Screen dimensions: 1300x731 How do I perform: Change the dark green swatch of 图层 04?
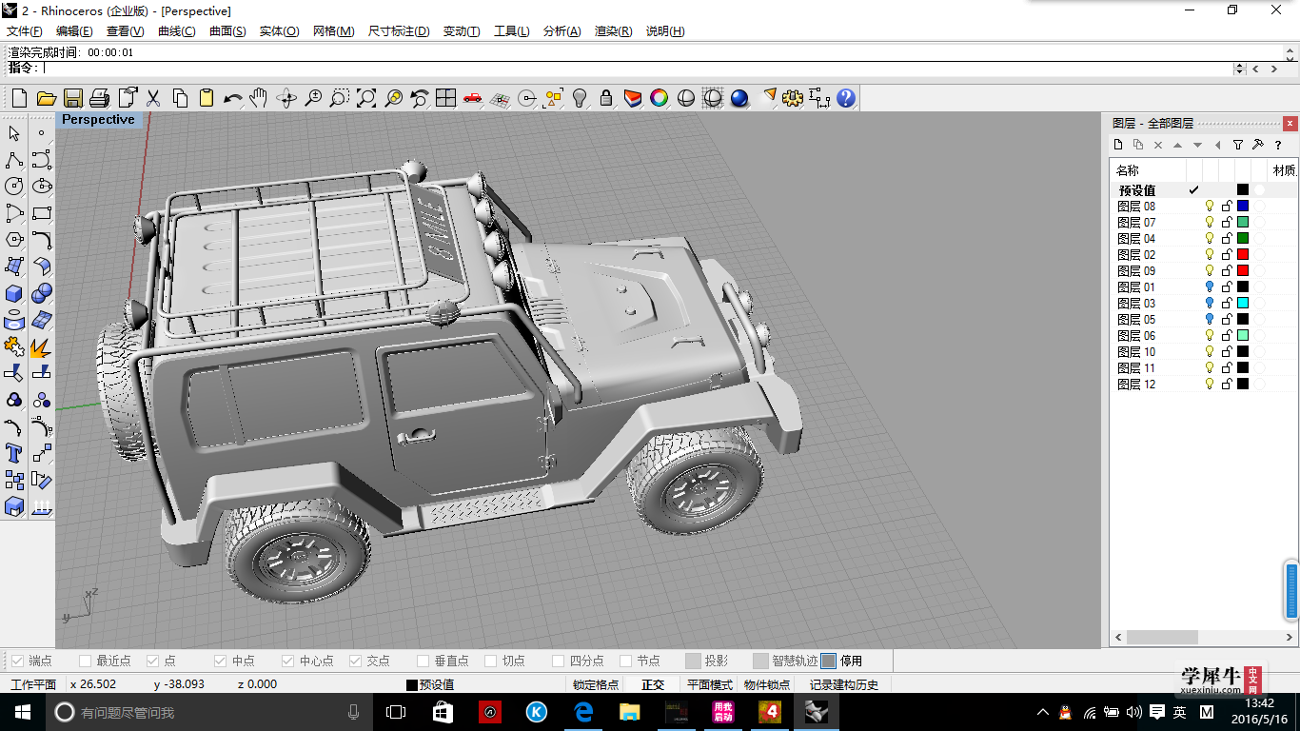(x=1243, y=239)
